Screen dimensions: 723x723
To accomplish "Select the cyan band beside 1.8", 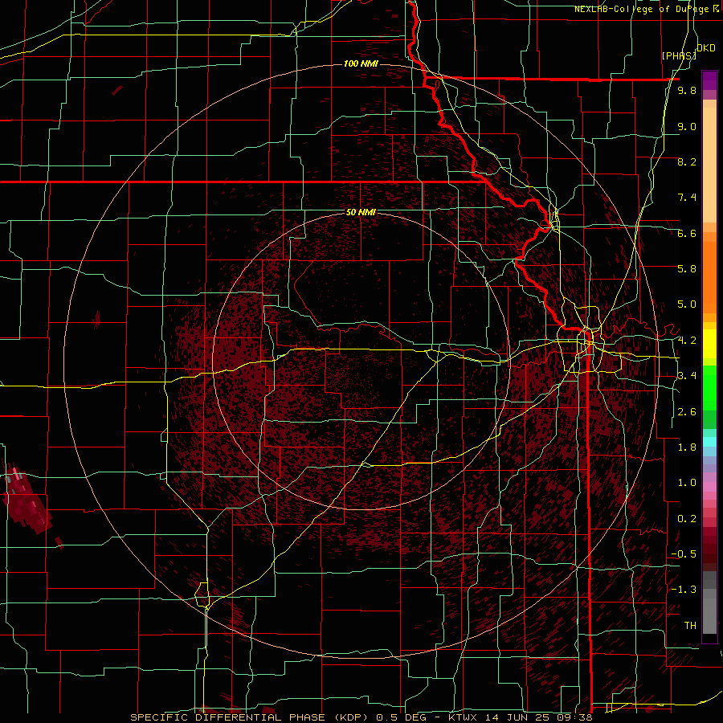I will [709, 442].
